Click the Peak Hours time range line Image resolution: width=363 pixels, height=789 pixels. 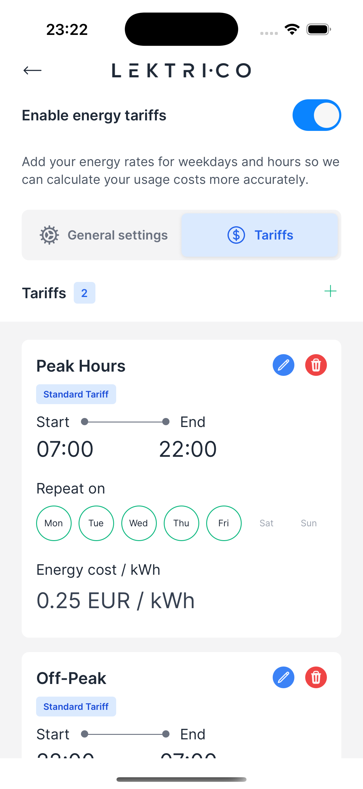[x=125, y=422]
